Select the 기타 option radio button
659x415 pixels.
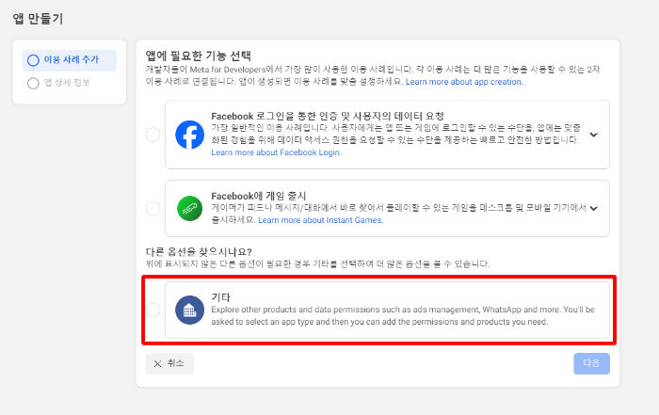[153, 310]
